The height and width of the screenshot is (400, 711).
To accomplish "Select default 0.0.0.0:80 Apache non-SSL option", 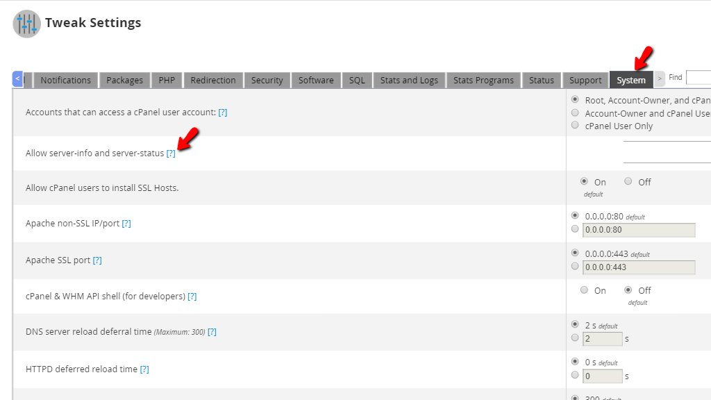I will click(x=575, y=215).
